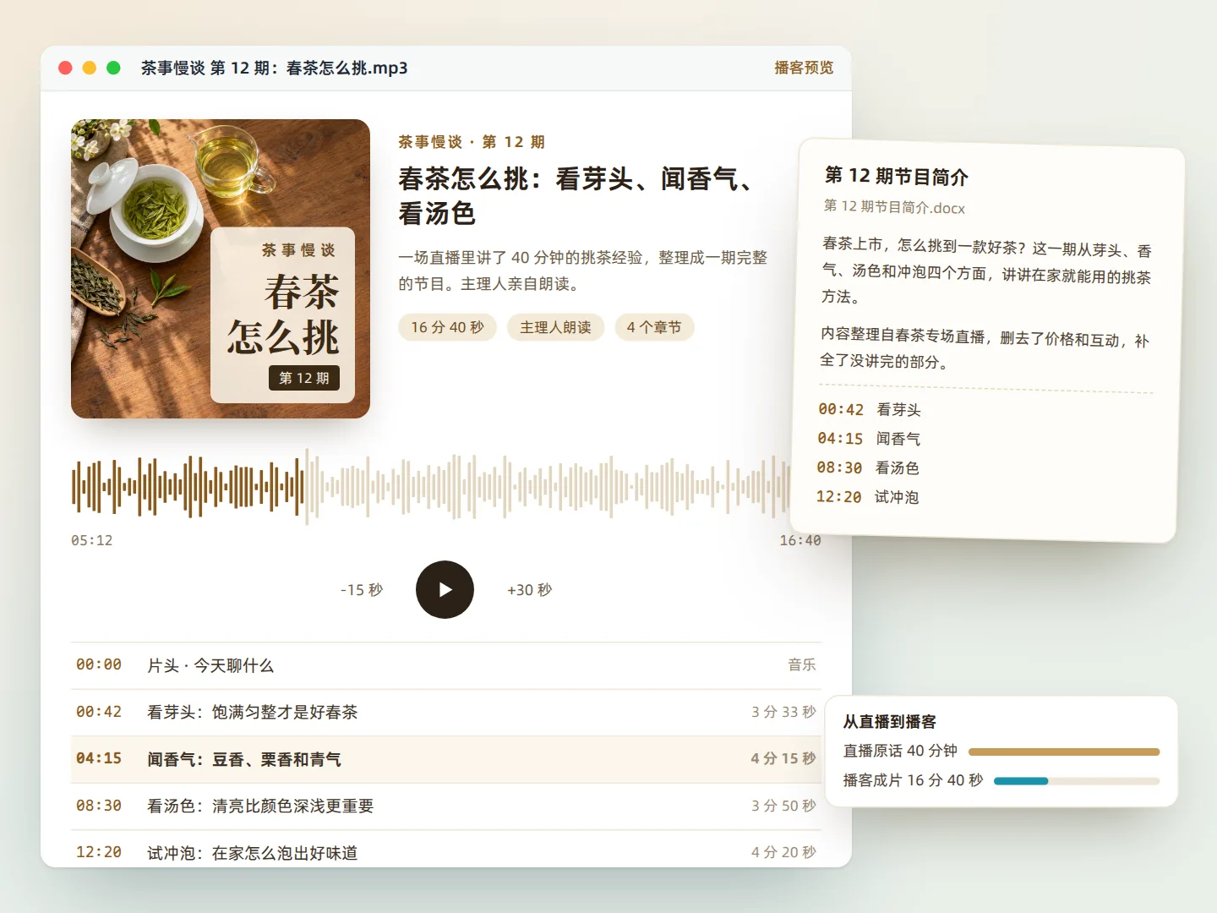Jump to chapter 看芽头：饱满匀整才是好春茶

coord(446,712)
